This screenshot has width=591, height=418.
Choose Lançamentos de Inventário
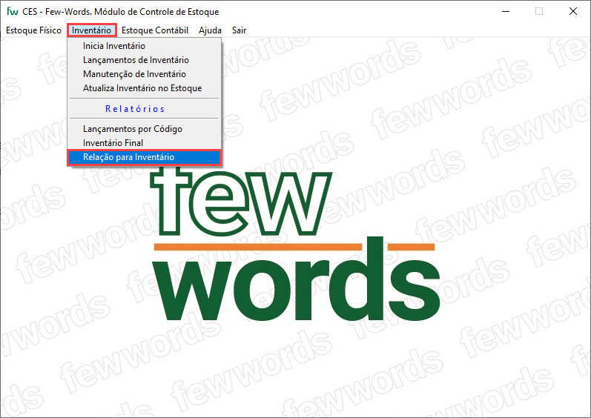(x=144, y=60)
